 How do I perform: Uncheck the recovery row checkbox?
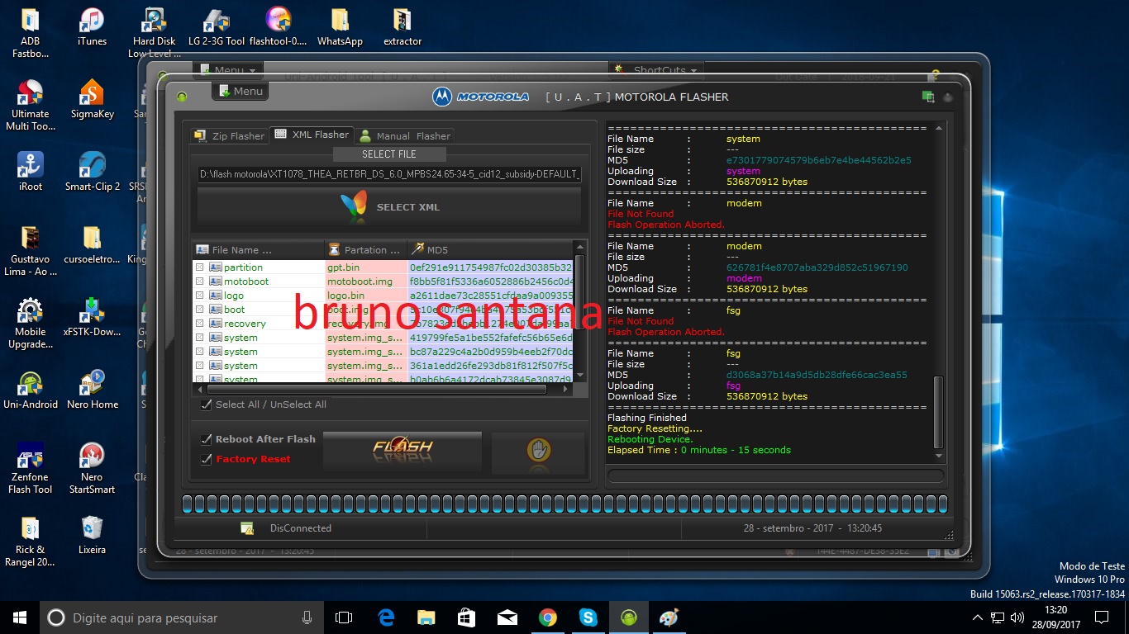click(x=200, y=324)
